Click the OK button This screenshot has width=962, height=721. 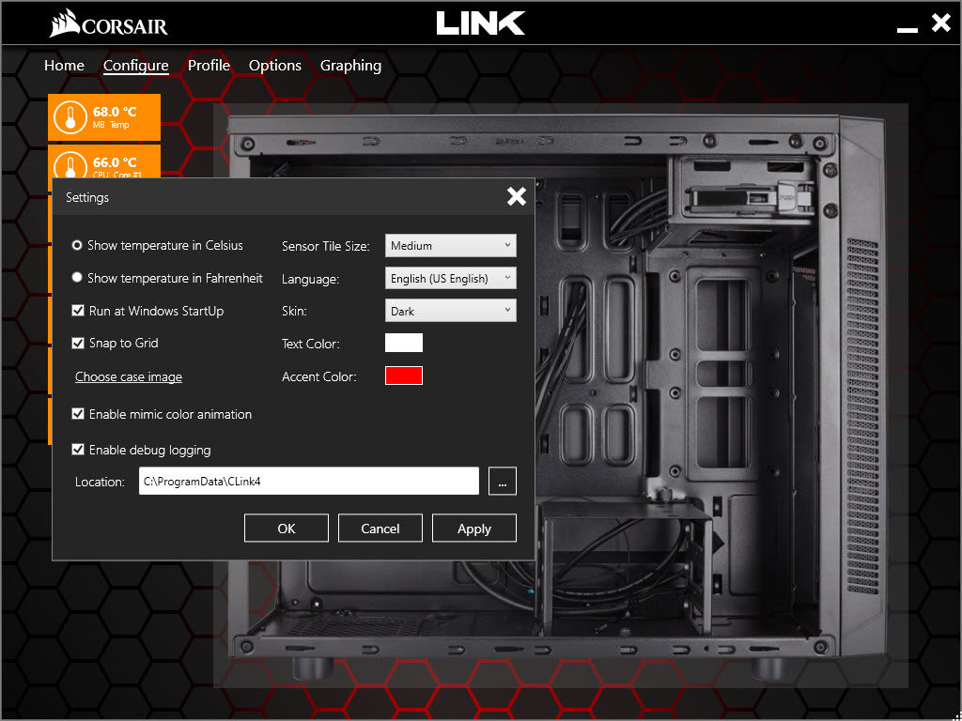tap(287, 528)
